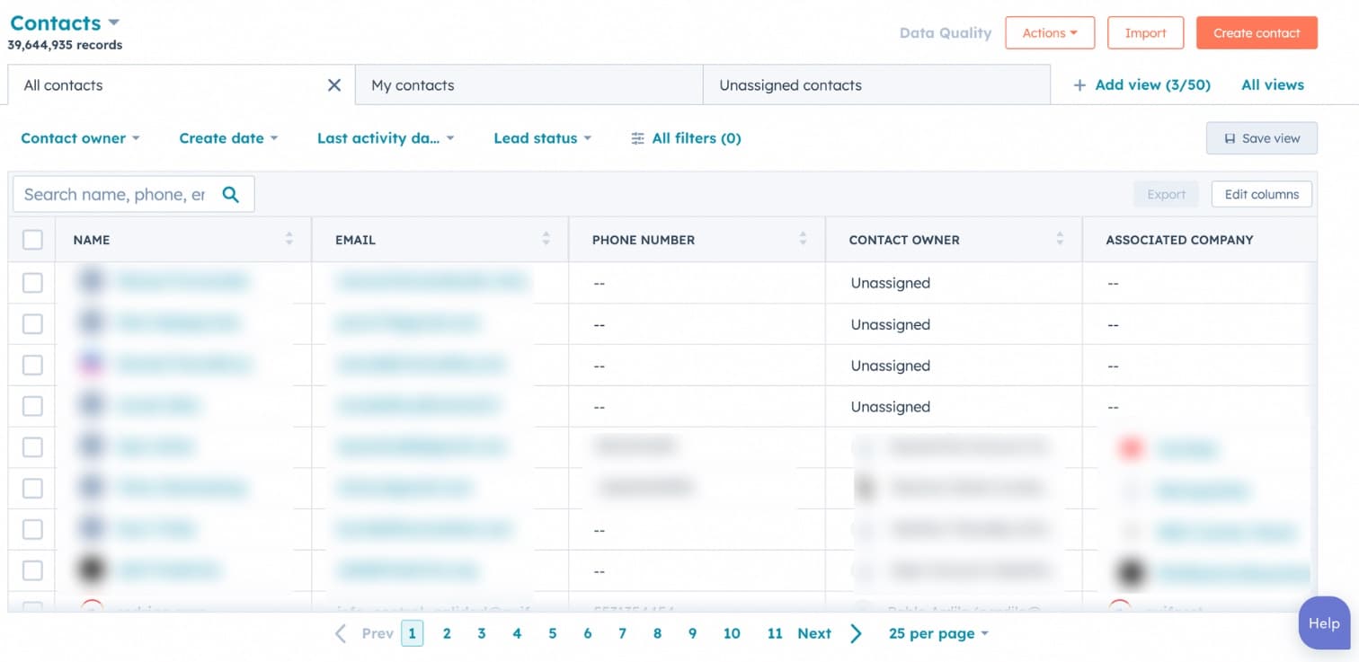The width and height of the screenshot is (1359, 662).
Task: Click the Import button
Action: click(x=1145, y=33)
